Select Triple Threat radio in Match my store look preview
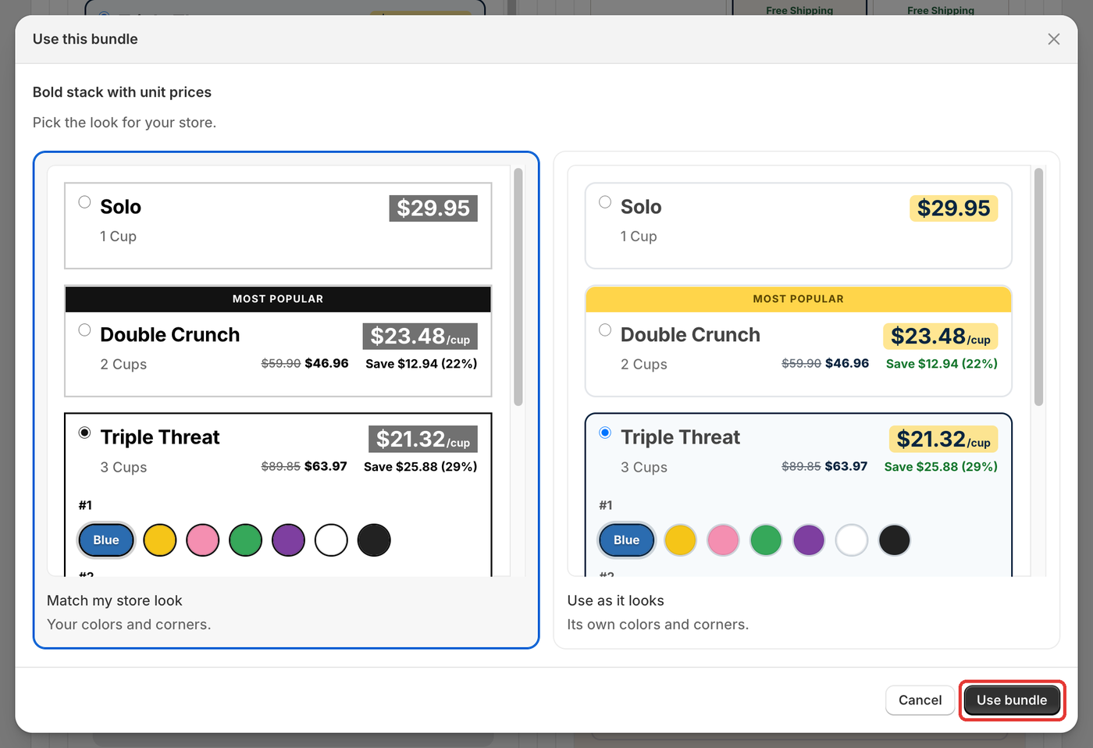1093x748 pixels. tap(84, 433)
